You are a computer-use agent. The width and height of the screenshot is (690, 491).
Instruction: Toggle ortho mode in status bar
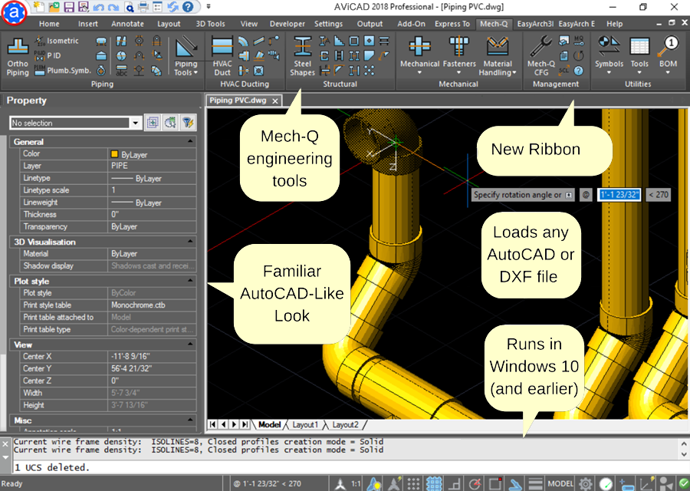(x=454, y=483)
